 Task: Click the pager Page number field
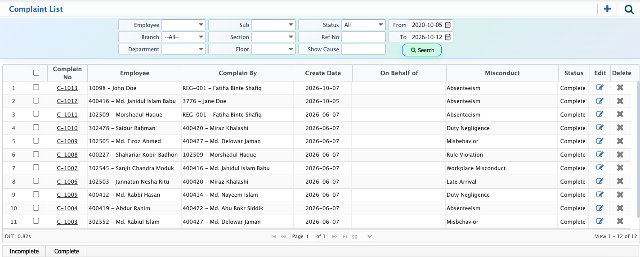[x=309, y=236]
